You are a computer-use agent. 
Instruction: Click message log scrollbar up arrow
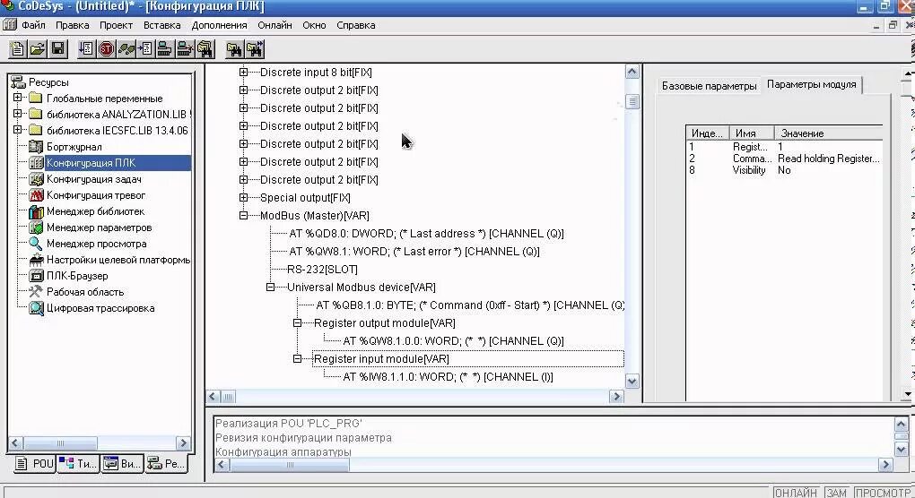(901, 424)
